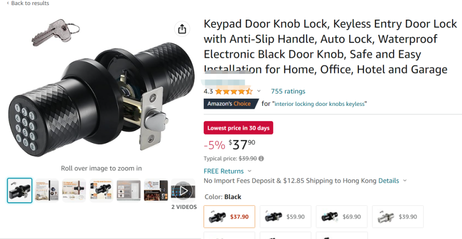462x239 pixels.
Task: Click the share icon above product image
Action: click(x=182, y=29)
